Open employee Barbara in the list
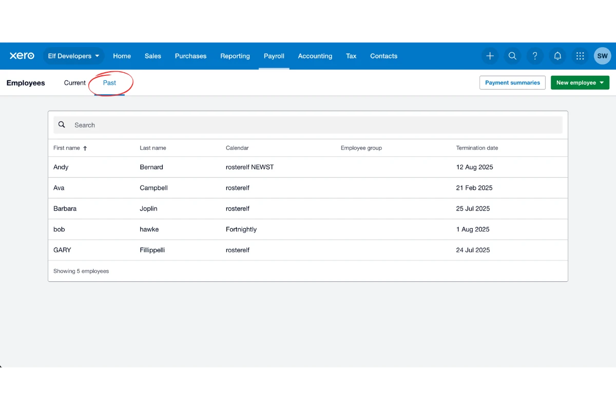This screenshot has width=616, height=410. [65, 209]
